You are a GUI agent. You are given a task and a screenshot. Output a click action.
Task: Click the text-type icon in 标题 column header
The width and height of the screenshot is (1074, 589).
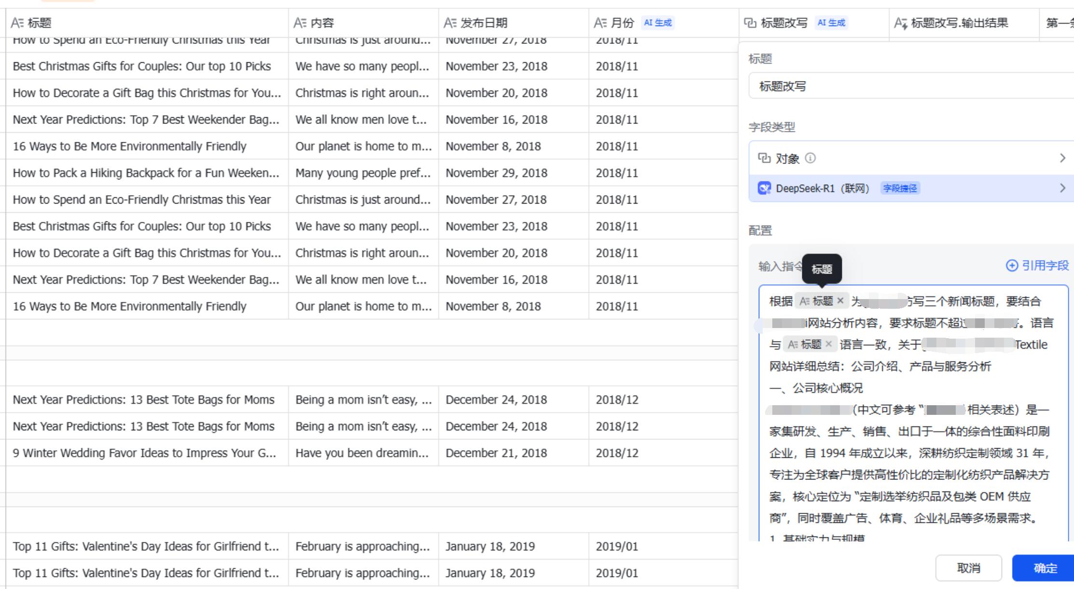(x=17, y=23)
